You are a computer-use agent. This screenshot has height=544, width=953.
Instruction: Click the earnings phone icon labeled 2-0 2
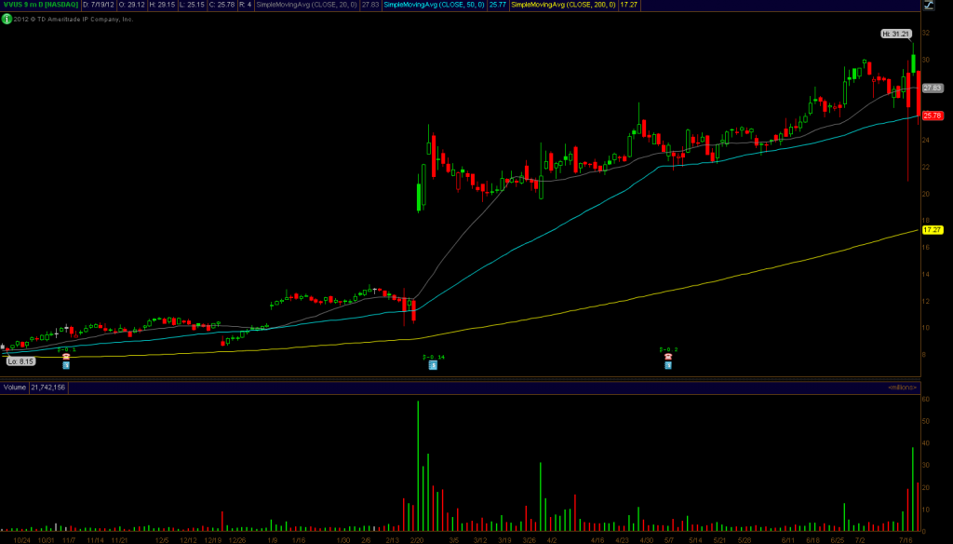[x=668, y=357]
